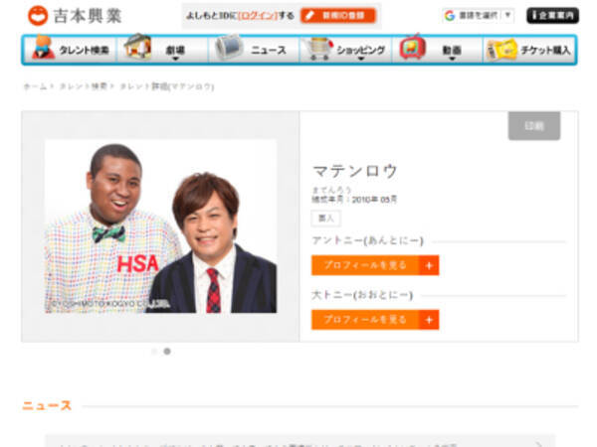
Task: Open the タレント検索 talent search menu
Action: pos(71,50)
